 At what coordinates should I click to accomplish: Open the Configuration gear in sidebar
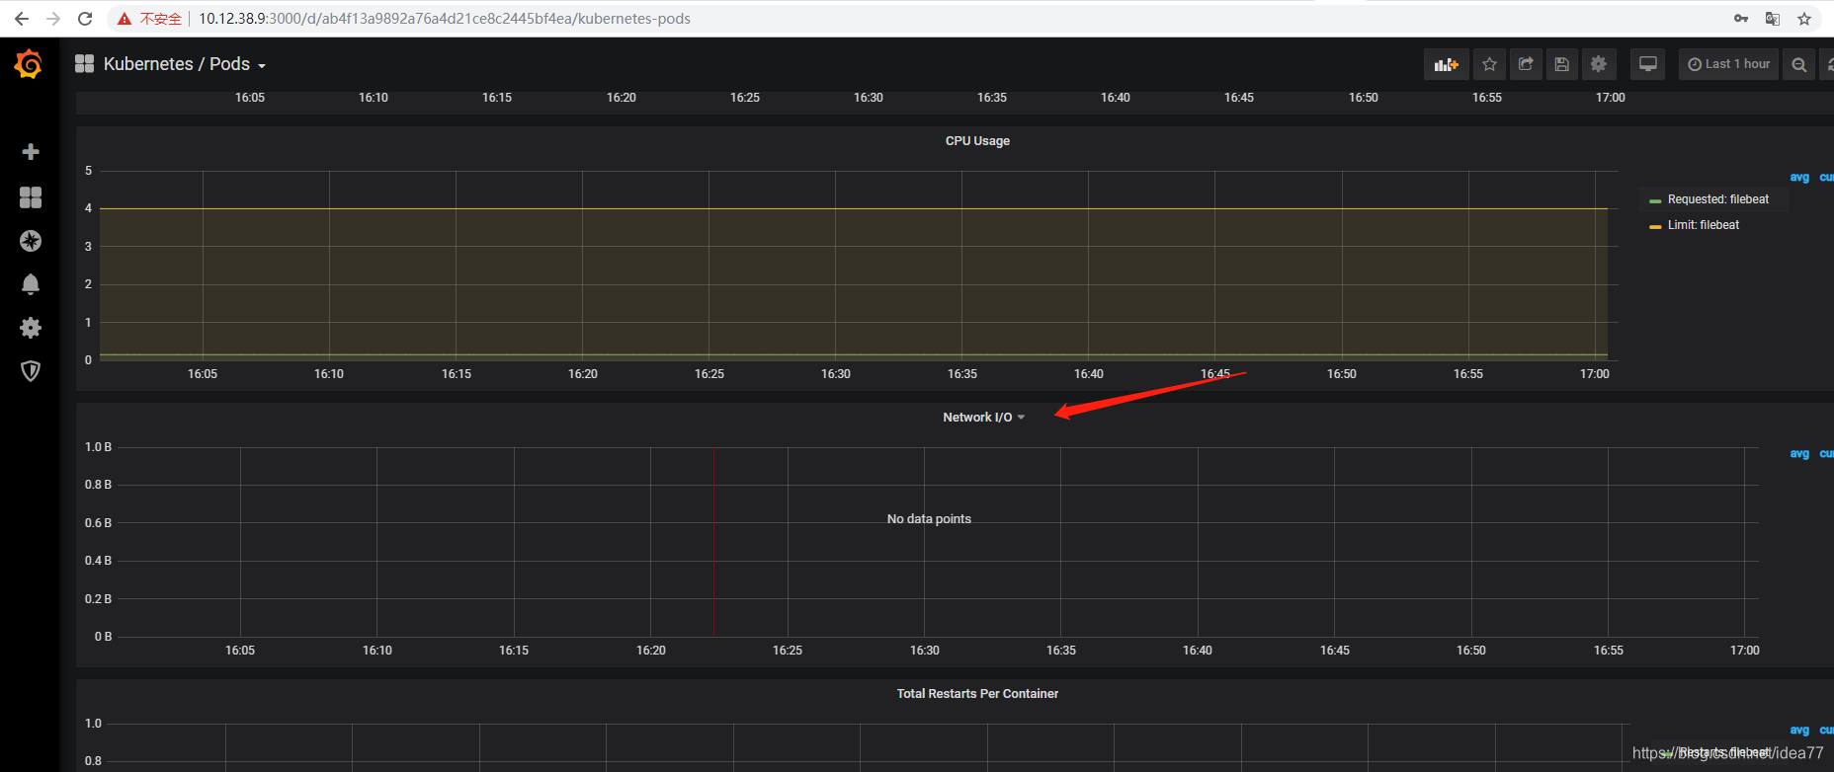coord(31,328)
